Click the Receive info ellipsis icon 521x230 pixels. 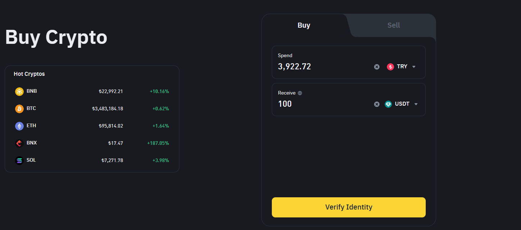(x=300, y=93)
